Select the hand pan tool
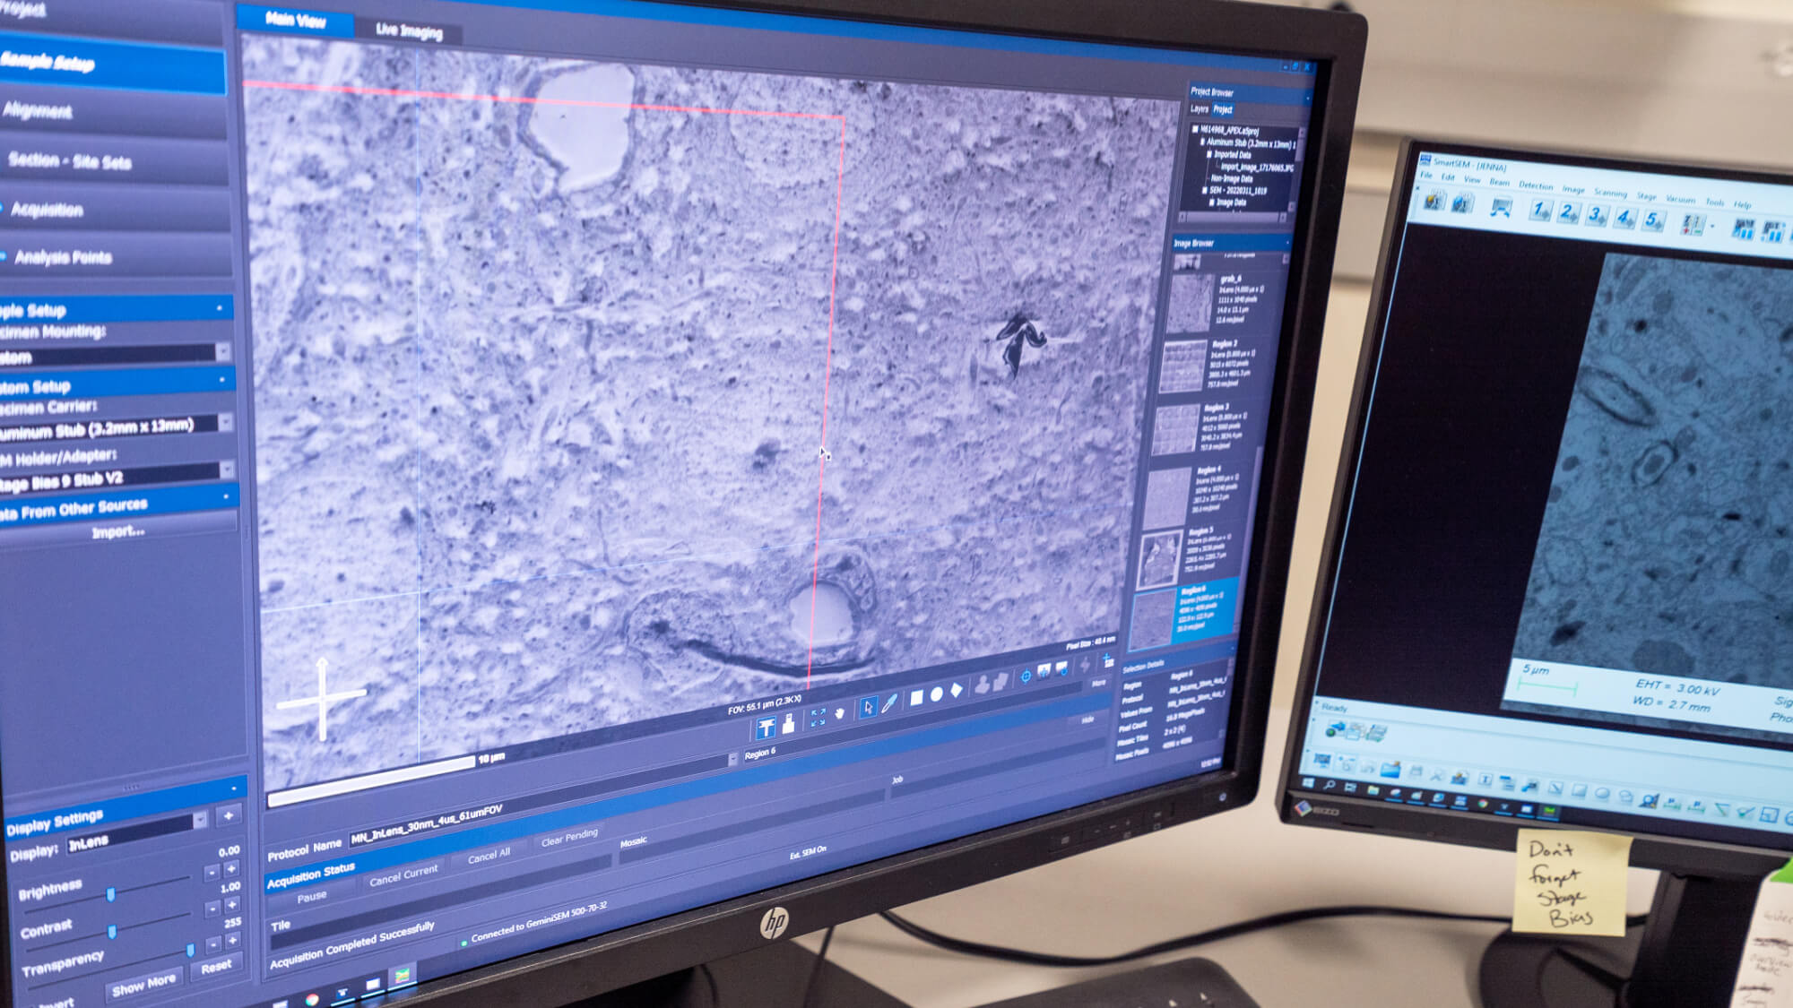This screenshot has width=1793, height=1008. (840, 714)
